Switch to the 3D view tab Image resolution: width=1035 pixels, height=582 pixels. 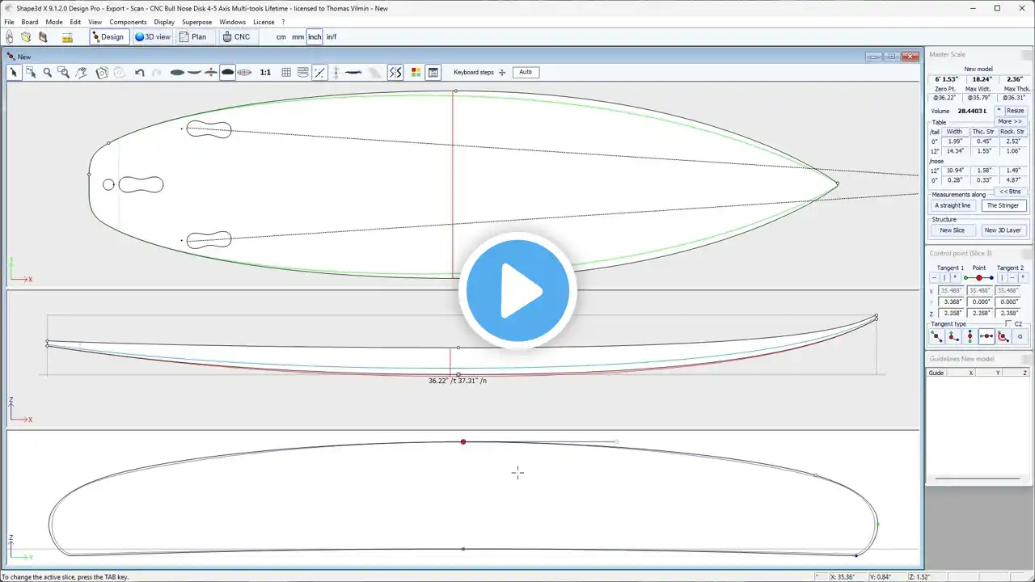[153, 37]
